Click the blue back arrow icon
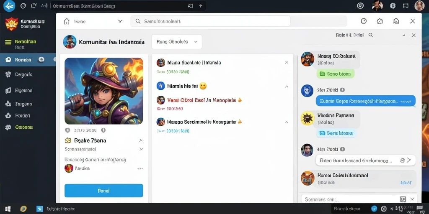429x214 pixels. click(x=9, y=6)
